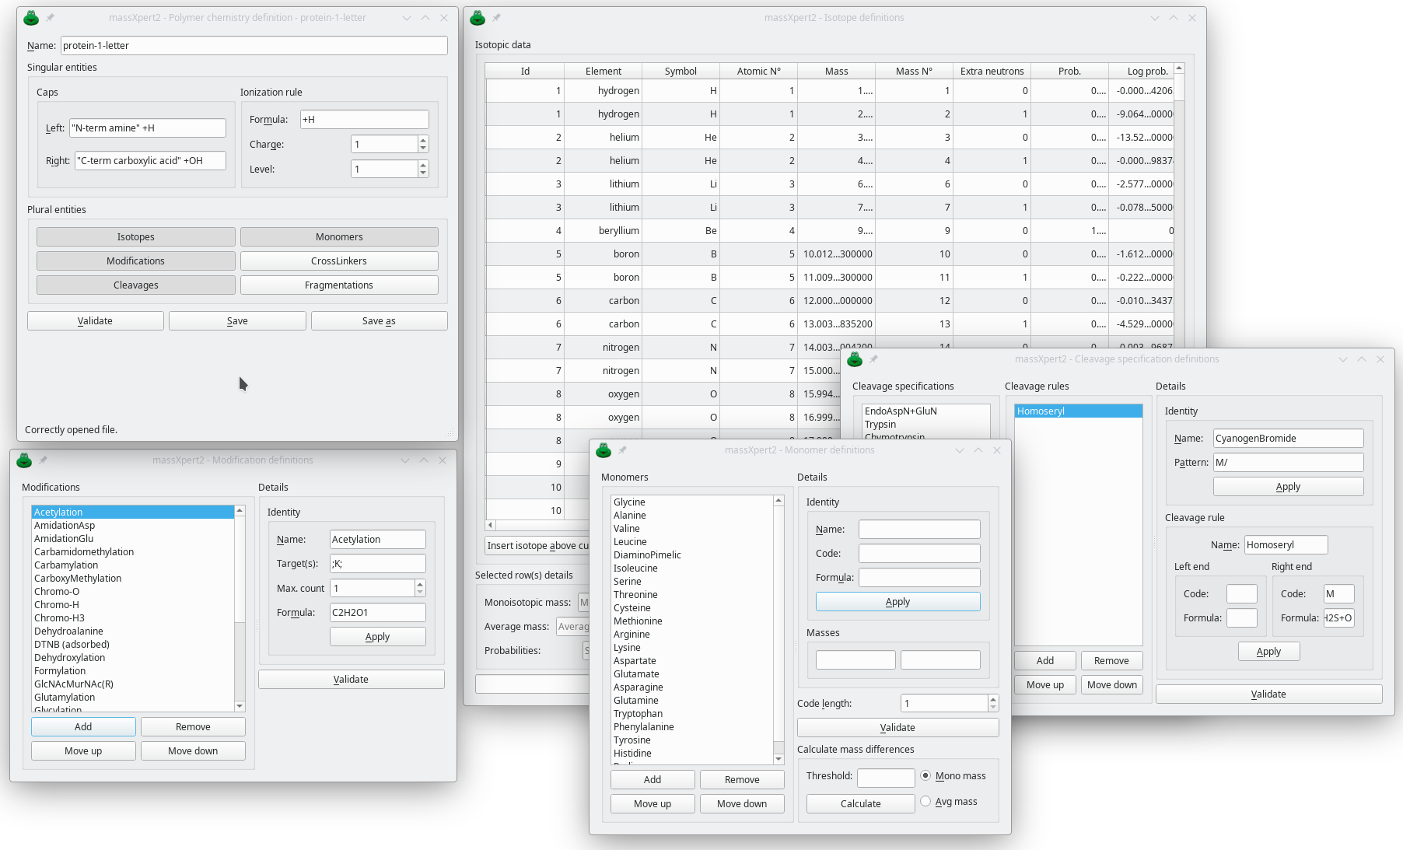Click the frog icon on the Modification definitions window
This screenshot has height=850, width=1403.
click(x=24, y=460)
